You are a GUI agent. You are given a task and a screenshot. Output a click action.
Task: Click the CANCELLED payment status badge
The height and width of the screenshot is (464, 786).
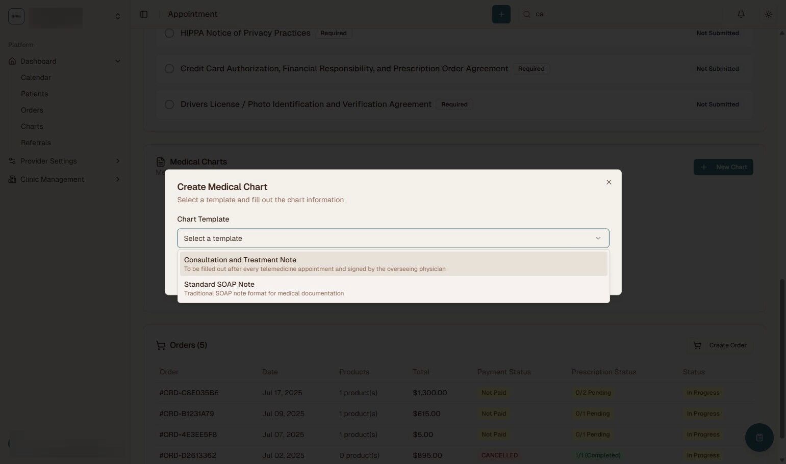pyautogui.click(x=499, y=455)
